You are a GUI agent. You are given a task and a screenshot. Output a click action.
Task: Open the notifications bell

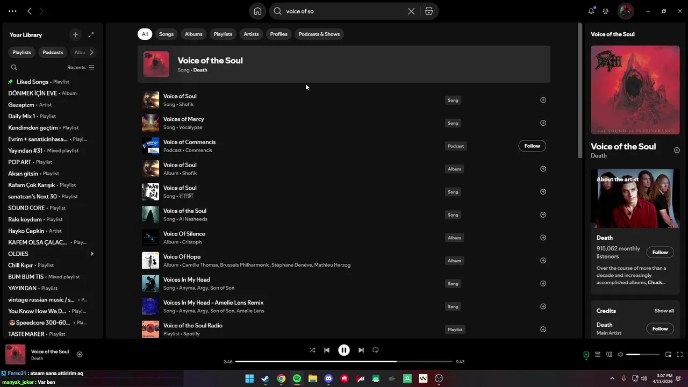click(591, 11)
